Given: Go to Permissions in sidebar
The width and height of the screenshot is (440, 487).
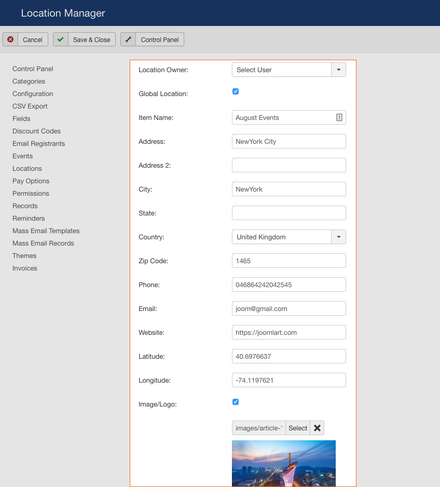Looking at the screenshot, I should tap(31, 193).
